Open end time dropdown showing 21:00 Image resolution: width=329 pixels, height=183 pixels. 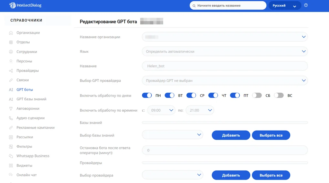pos(200,110)
